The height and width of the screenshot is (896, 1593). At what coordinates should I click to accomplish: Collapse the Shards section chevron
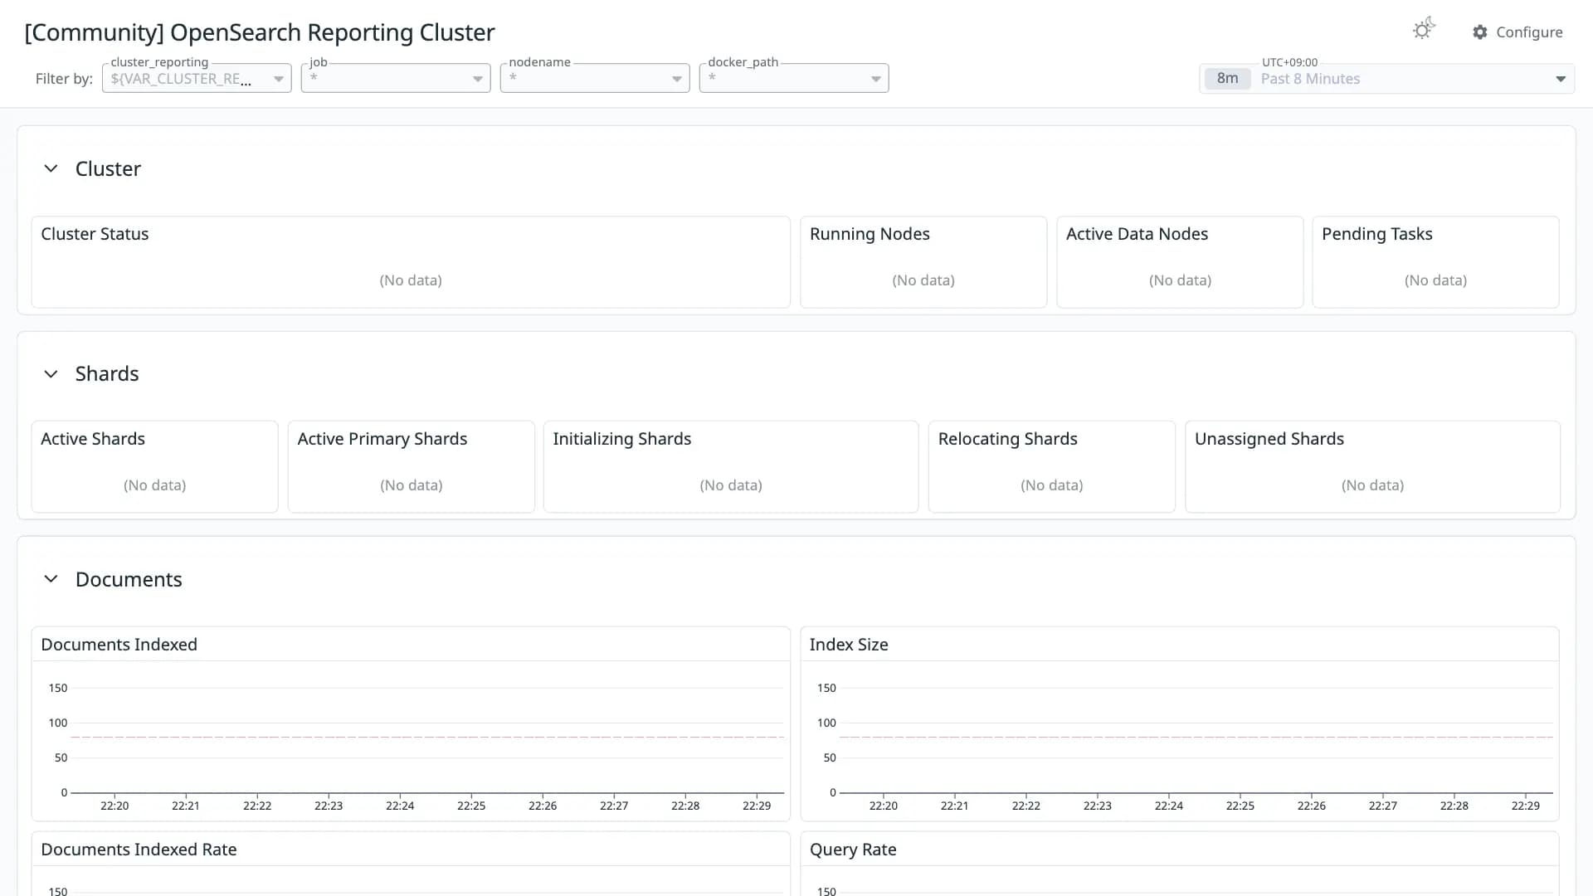tap(51, 374)
